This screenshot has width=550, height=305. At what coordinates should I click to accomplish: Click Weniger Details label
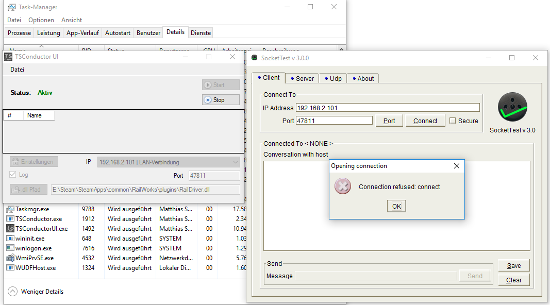click(x=42, y=291)
